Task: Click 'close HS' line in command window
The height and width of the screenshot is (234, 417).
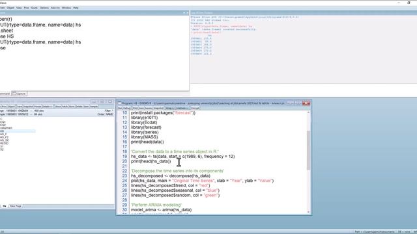Action: pyautogui.click(x=7, y=36)
